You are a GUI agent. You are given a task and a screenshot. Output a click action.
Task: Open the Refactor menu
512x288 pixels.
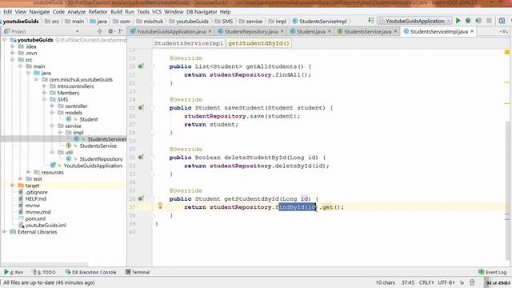point(98,12)
